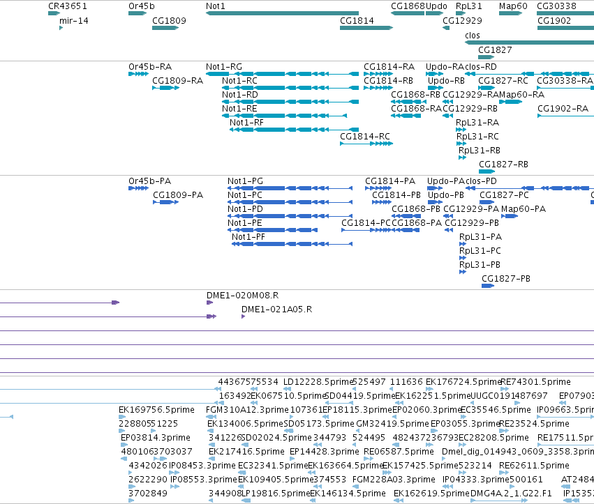Select the Map60 gene label
The image size is (594, 504).
pyautogui.click(x=513, y=6)
